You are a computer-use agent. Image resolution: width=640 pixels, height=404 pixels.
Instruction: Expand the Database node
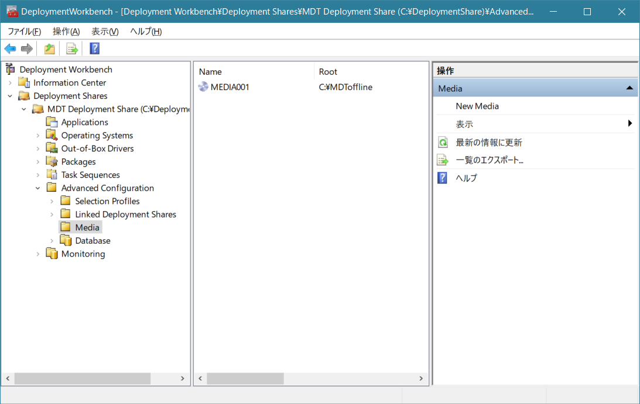click(x=52, y=240)
